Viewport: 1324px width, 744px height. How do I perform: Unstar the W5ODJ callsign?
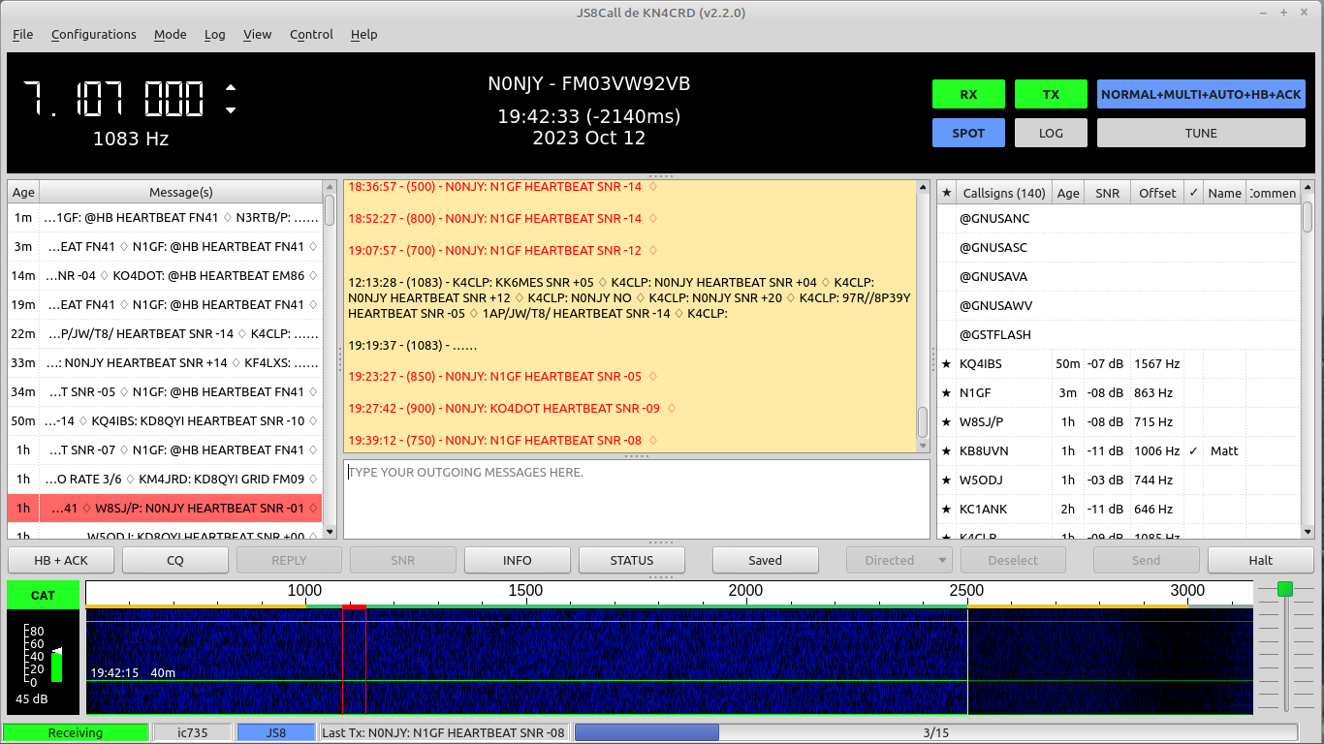click(x=947, y=480)
